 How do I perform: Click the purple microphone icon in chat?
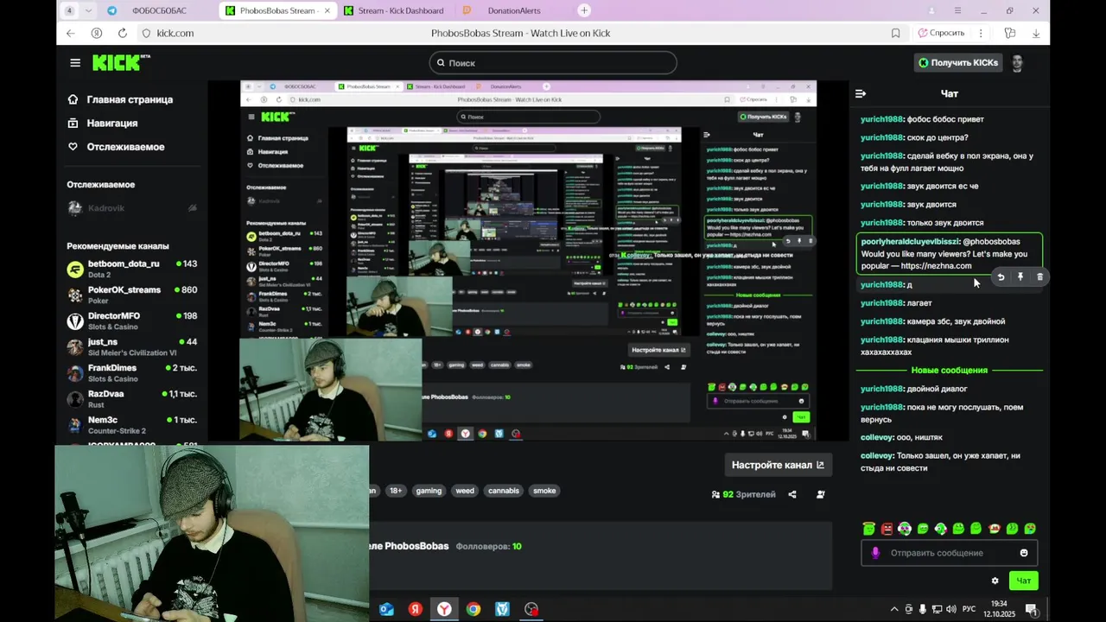point(875,553)
